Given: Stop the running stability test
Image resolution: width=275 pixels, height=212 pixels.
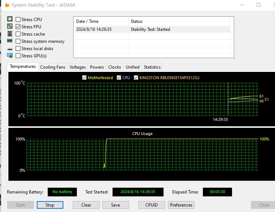Looking at the screenshot, I should click(50, 205).
